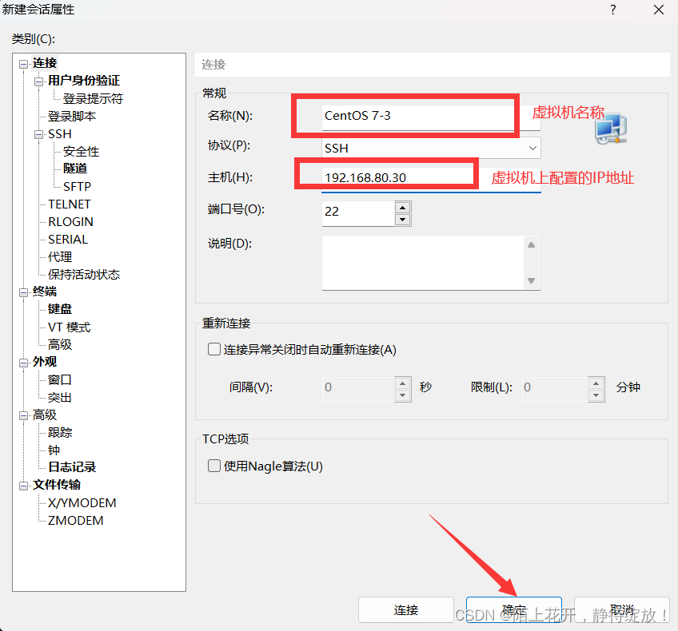Open the 键盘 settings page
This screenshot has width=678, height=631.
60,309
